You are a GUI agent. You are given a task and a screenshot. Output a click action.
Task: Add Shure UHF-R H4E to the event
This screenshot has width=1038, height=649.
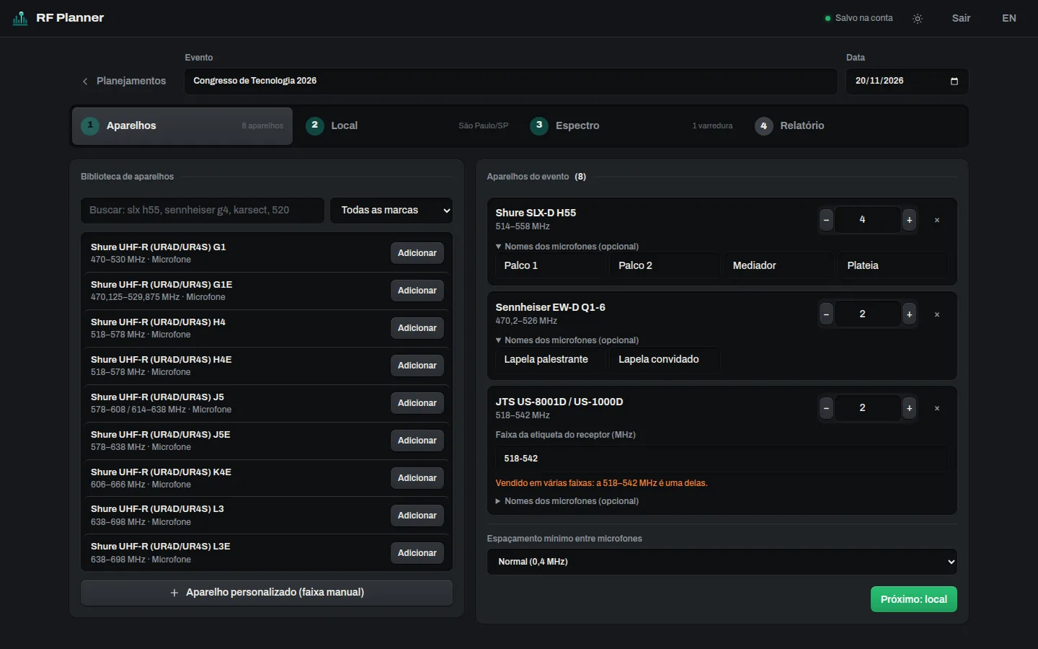[x=417, y=366]
